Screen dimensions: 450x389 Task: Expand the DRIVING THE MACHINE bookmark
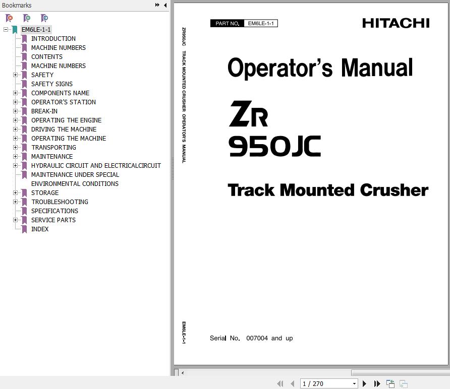coord(15,129)
